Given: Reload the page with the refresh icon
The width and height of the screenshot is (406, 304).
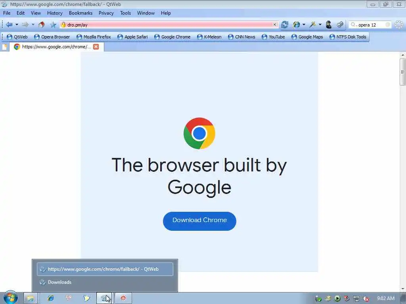Looking at the screenshot, I should 285,25.
